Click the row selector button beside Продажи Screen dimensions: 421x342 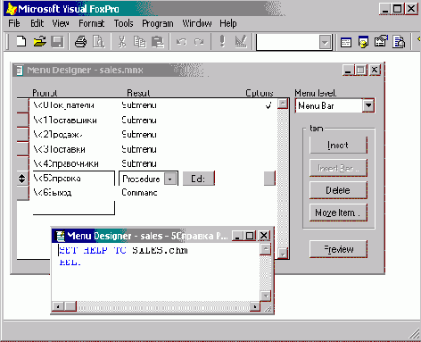(23, 135)
